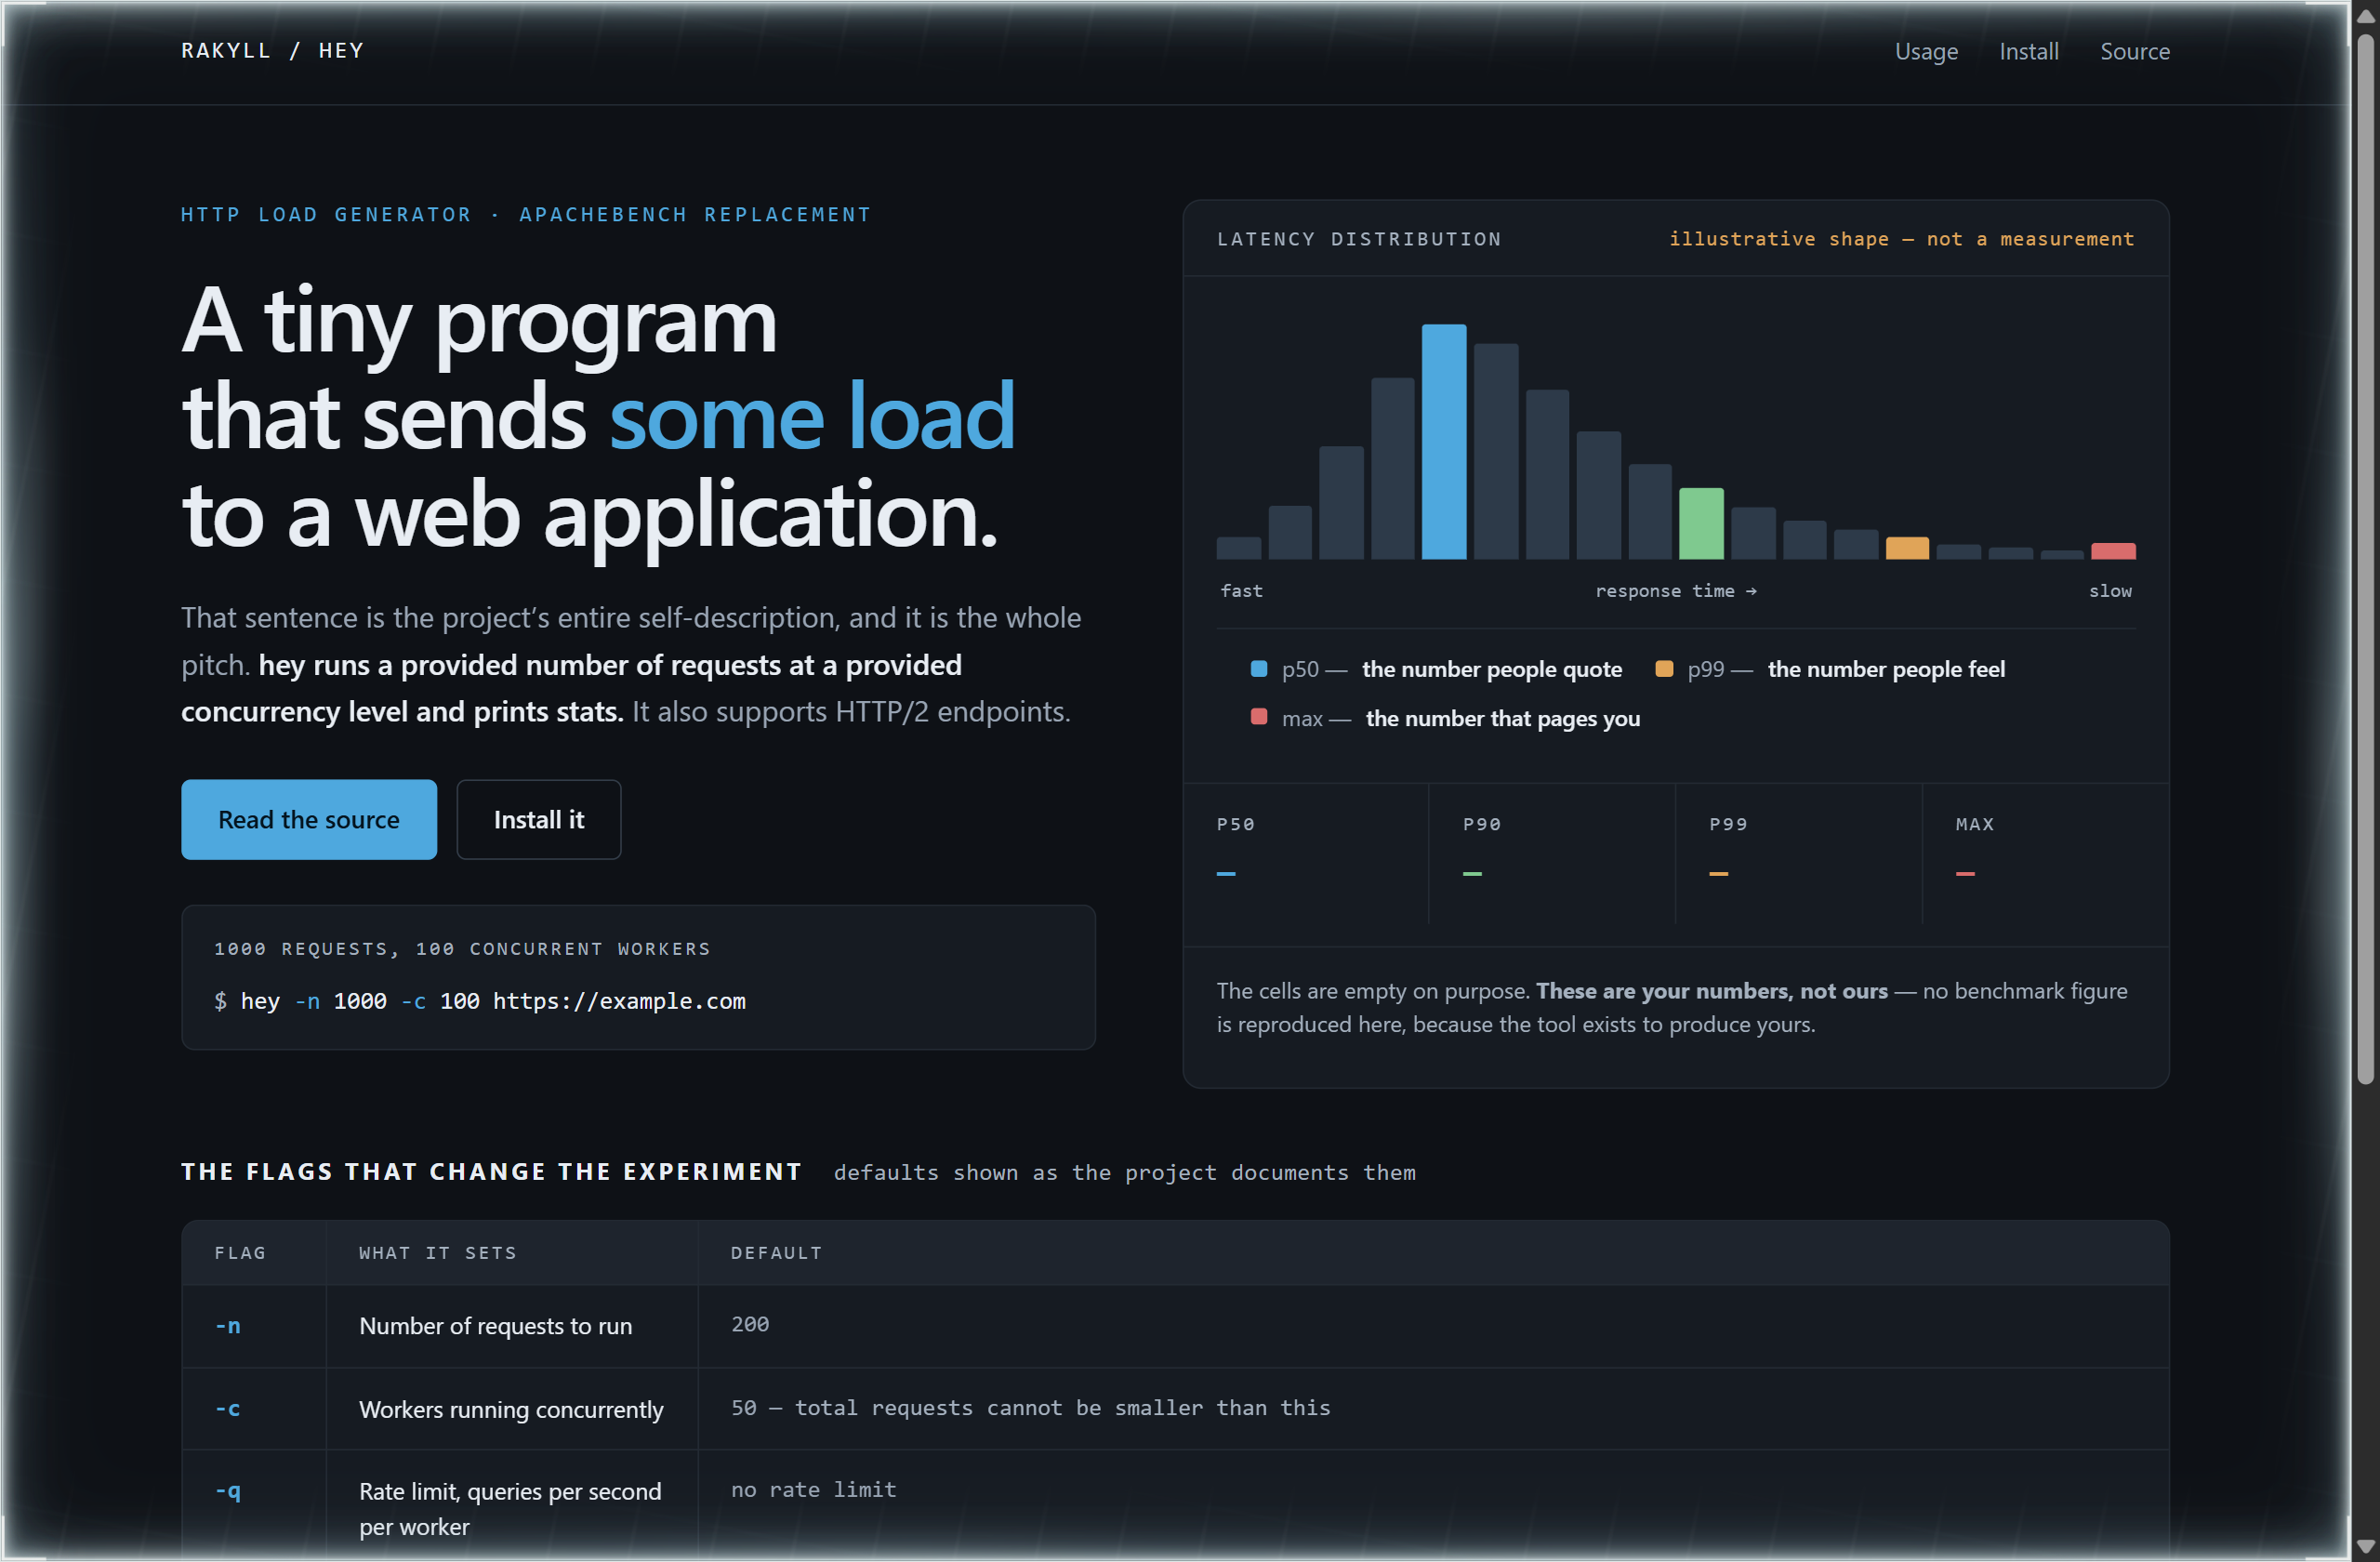2380x1562 pixels.
Task: Click the tall blue p50 histogram bar
Action: pos(1444,441)
